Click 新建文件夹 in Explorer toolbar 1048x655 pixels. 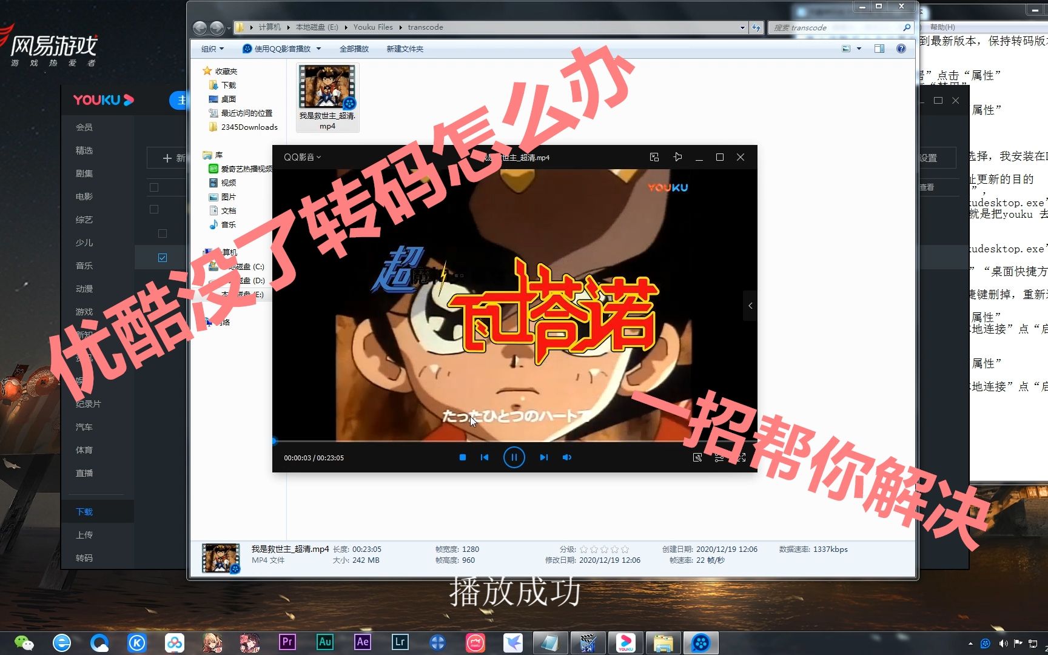pyautogui.click(x=405, y=49)
